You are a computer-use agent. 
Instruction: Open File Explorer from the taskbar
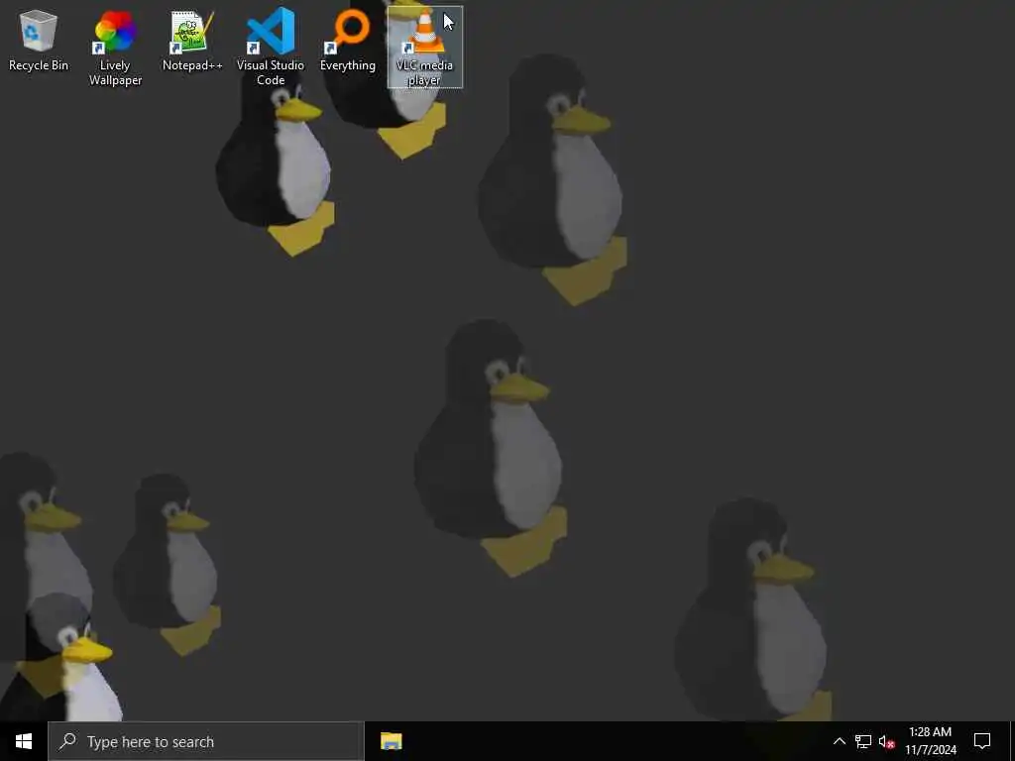(x=391, y=741)
